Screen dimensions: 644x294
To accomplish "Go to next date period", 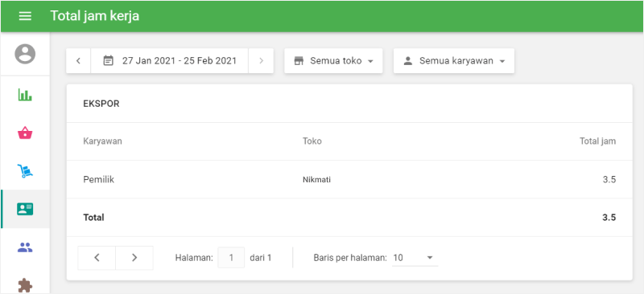I will click(x=261, y=61).
